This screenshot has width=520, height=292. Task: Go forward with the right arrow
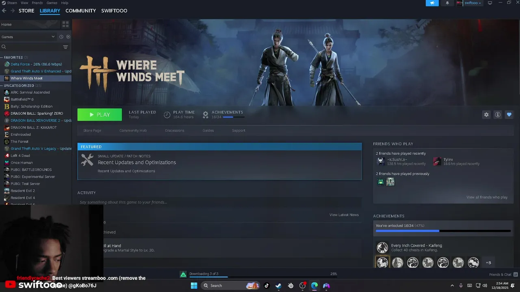[x=13, y=11]
